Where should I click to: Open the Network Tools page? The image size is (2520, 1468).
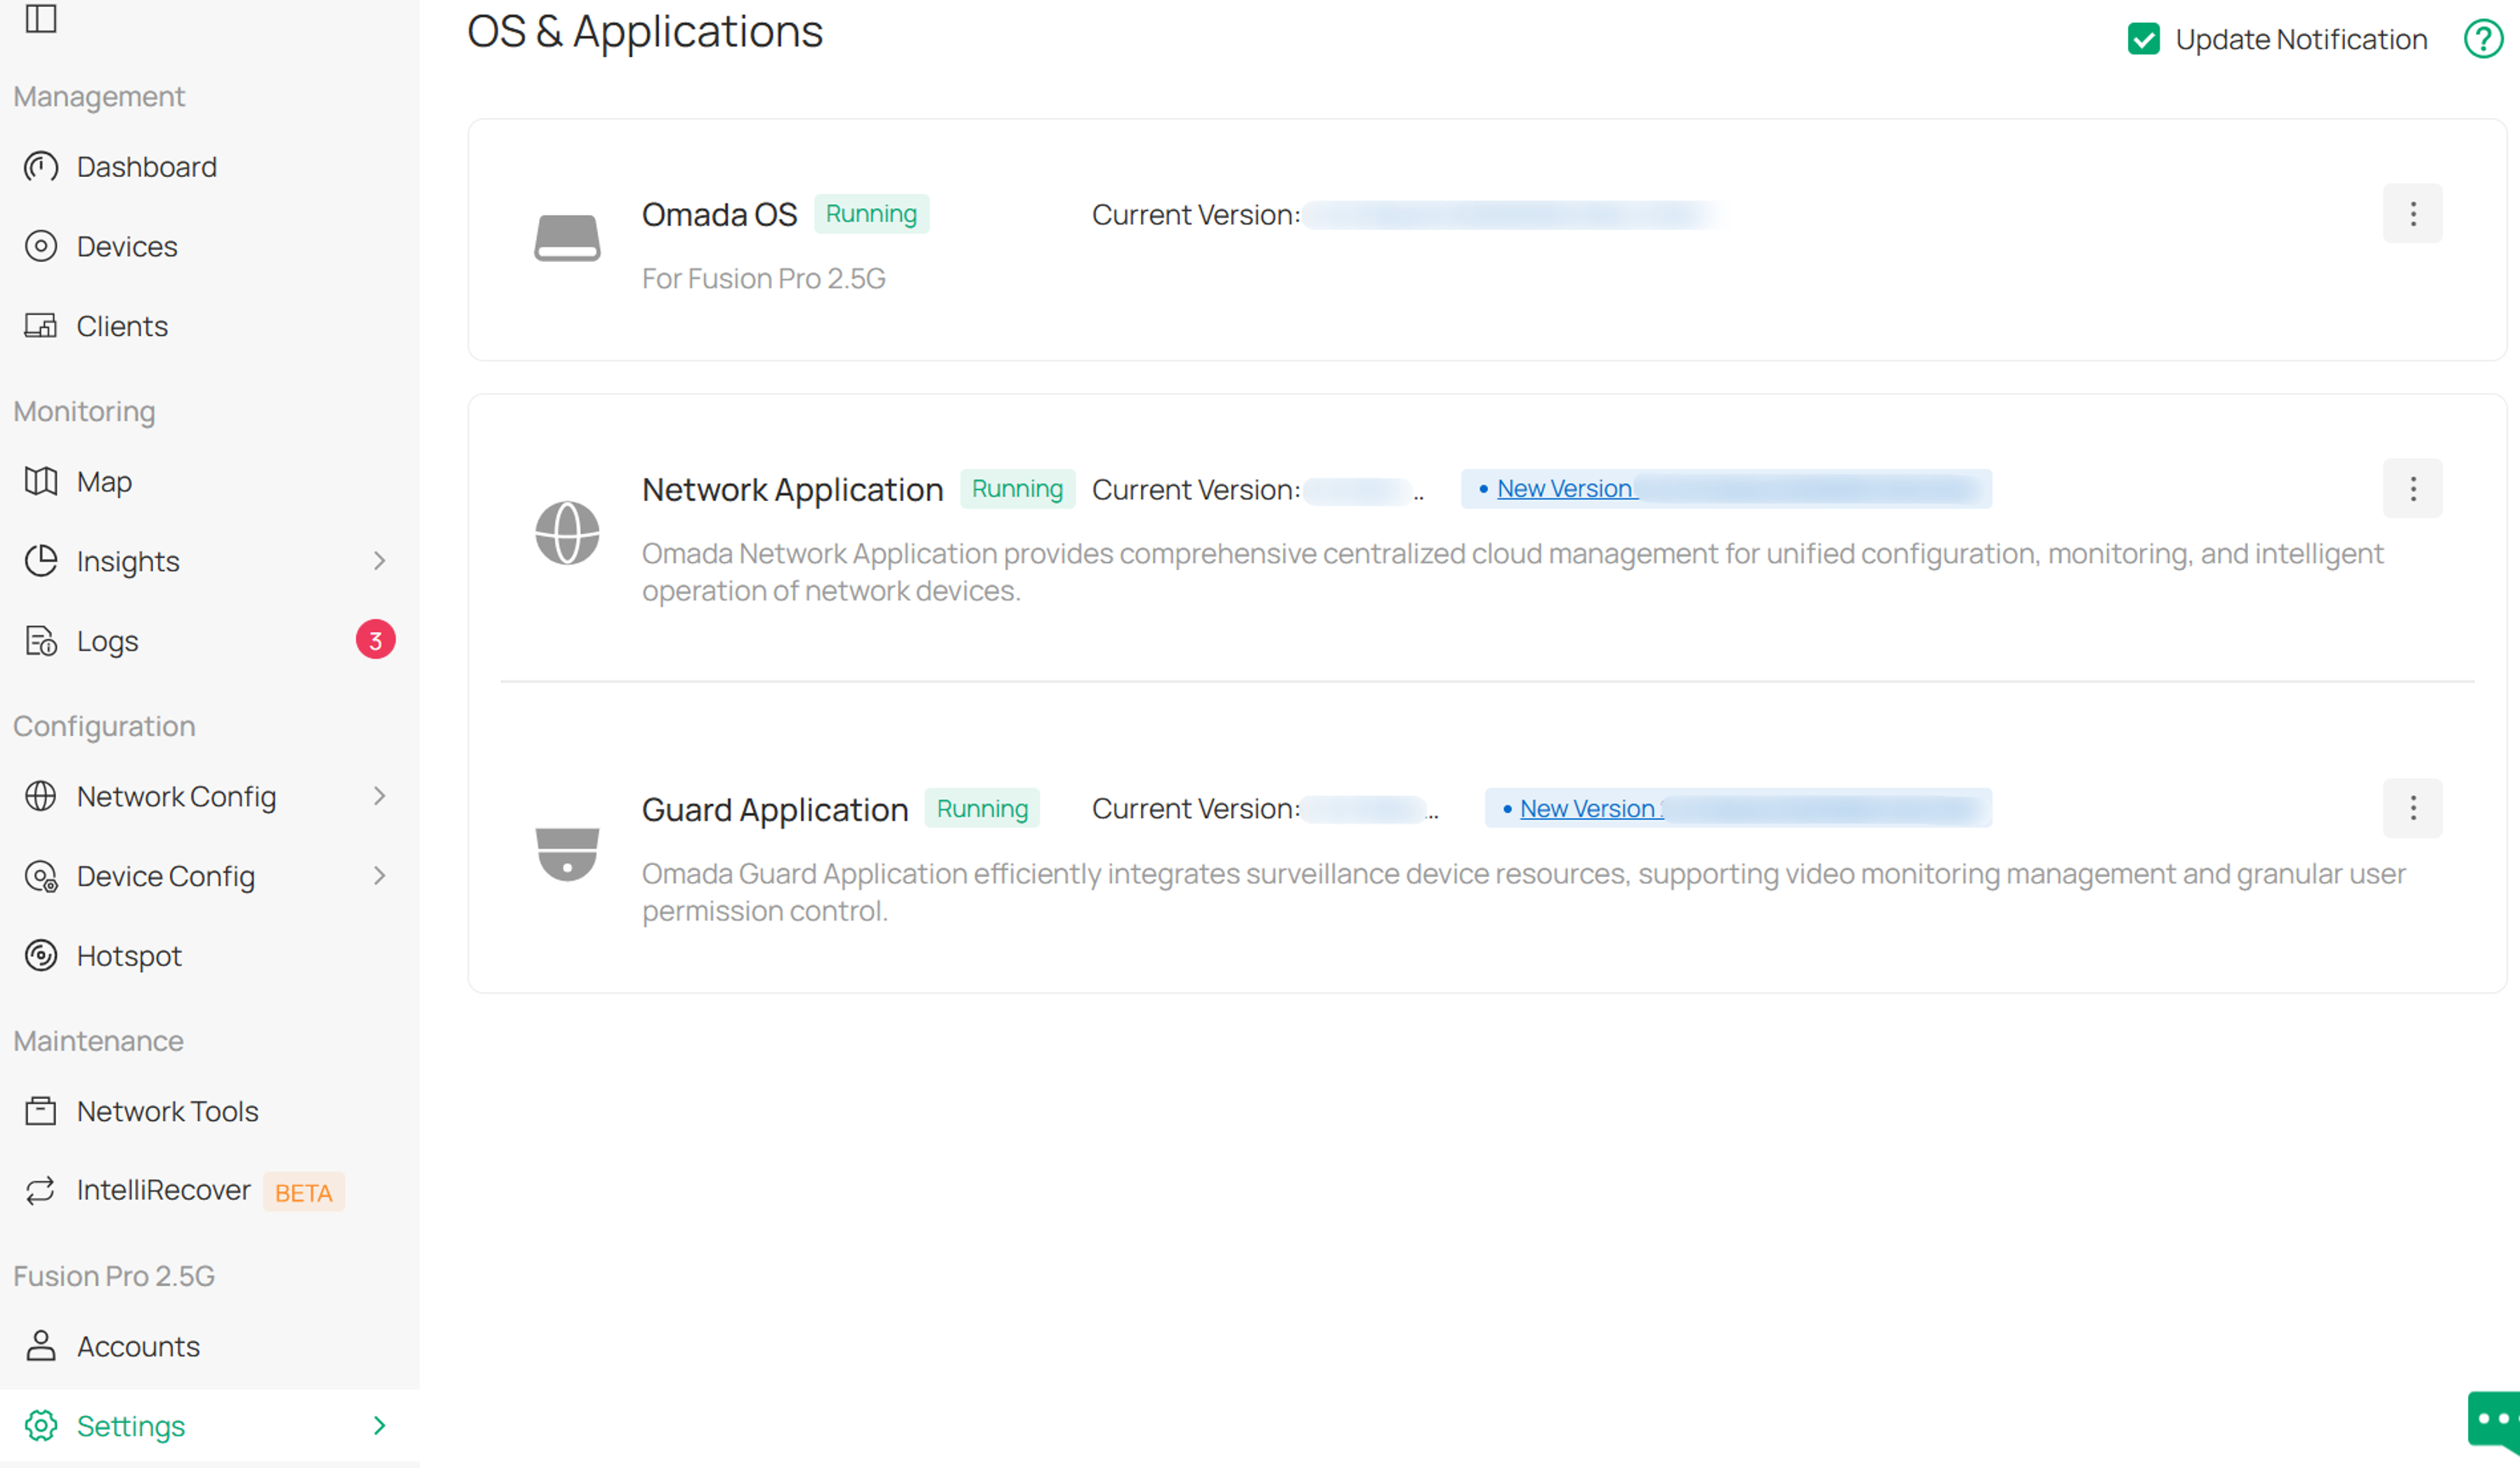click(210, 1111)
